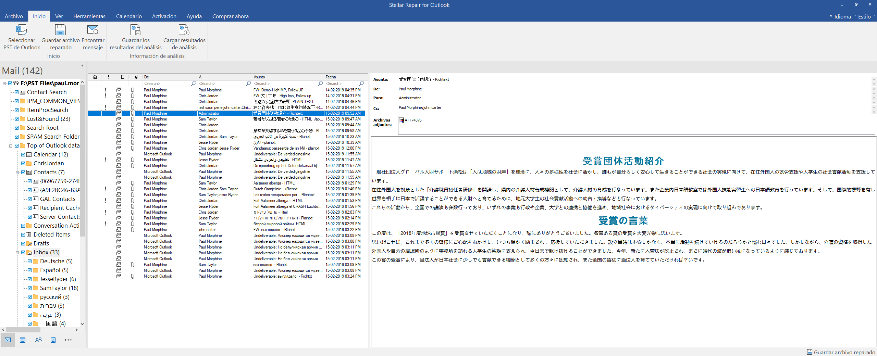Open Herramientas tab

pyautogui.click(x=89, y=16)
